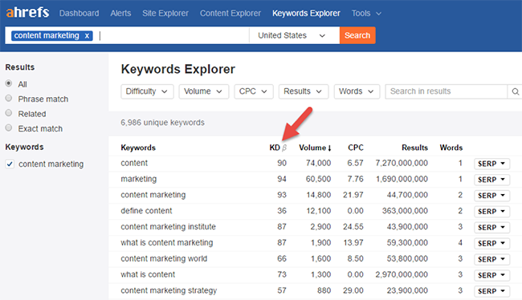Click the magnifier icon in 'Search in results'
Screen dimensions: 522x300
pyautogui.click(x=515, y=91)
